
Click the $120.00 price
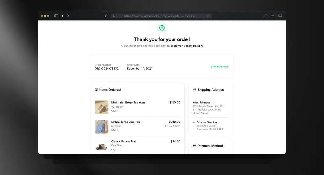pyautogui.click(x=175, y=102)
